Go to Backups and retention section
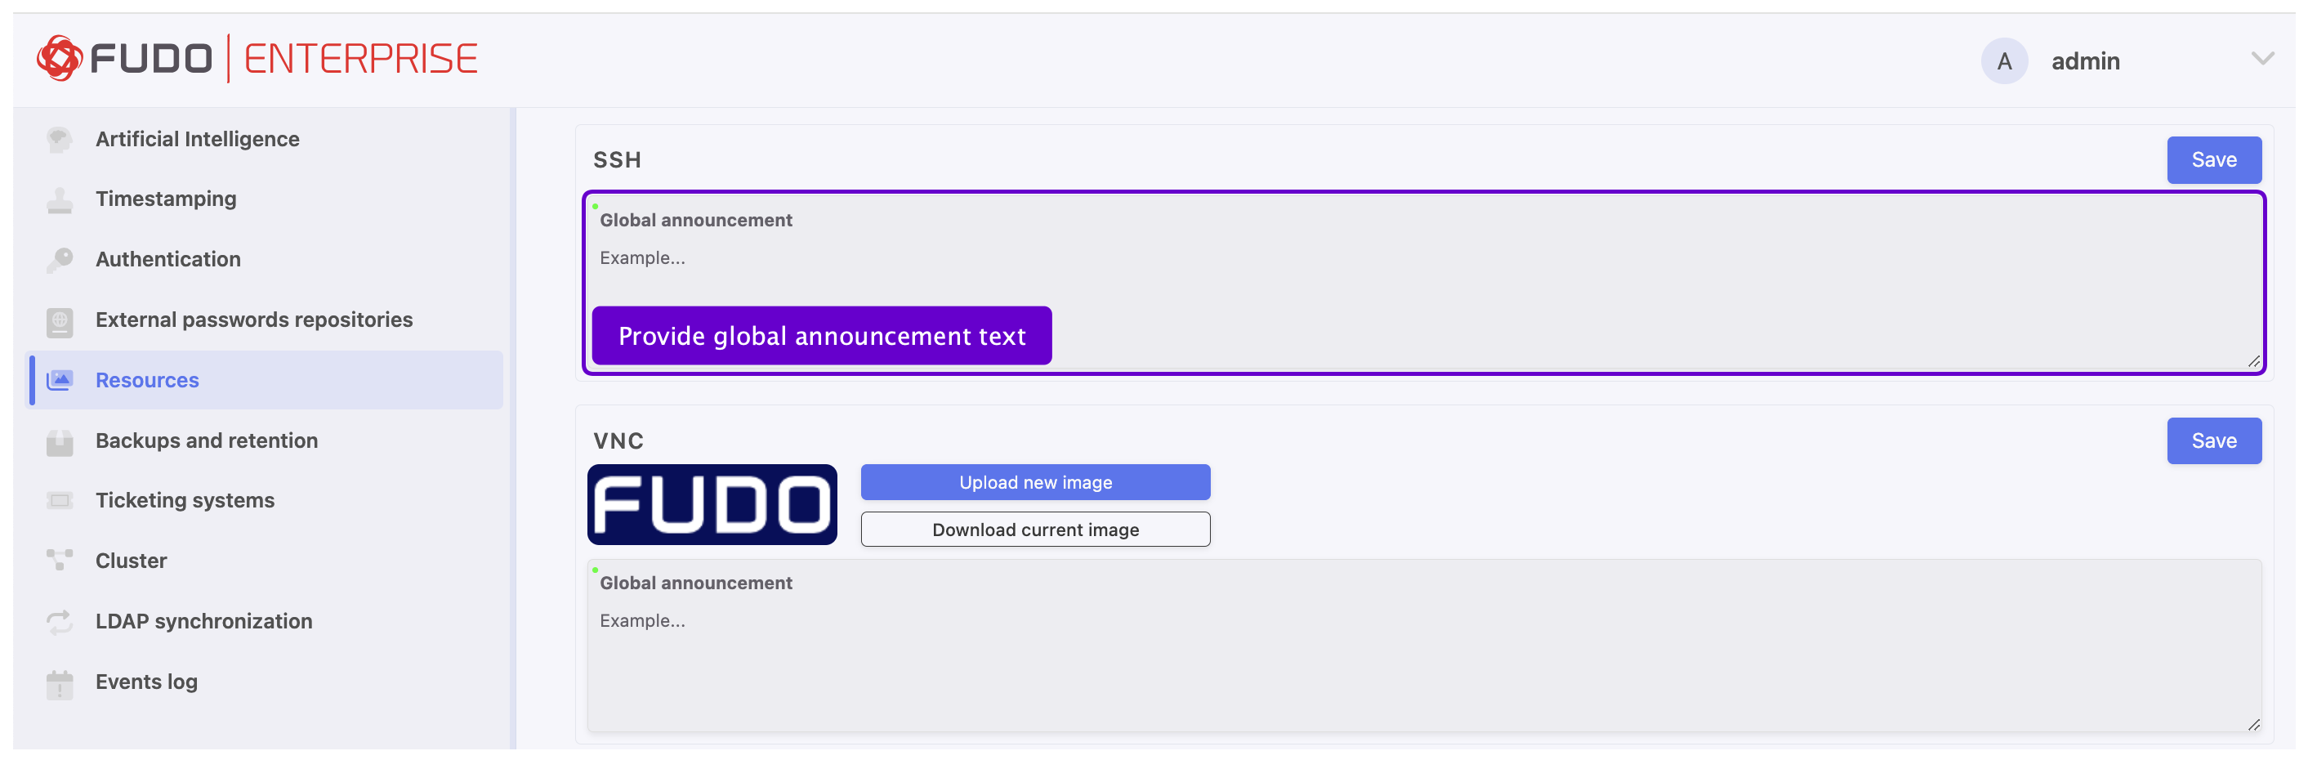2308x769 pixels. (x=206, y=441)
